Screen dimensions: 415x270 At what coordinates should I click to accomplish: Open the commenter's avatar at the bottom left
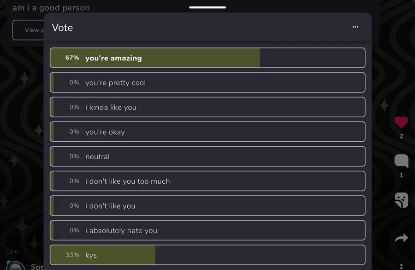[x=16, y=266]
